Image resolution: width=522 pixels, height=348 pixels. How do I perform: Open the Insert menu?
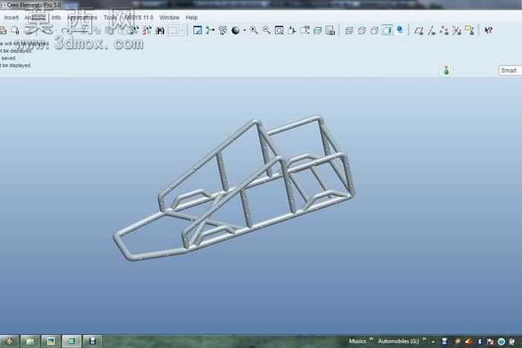click(x=11, y=17)
